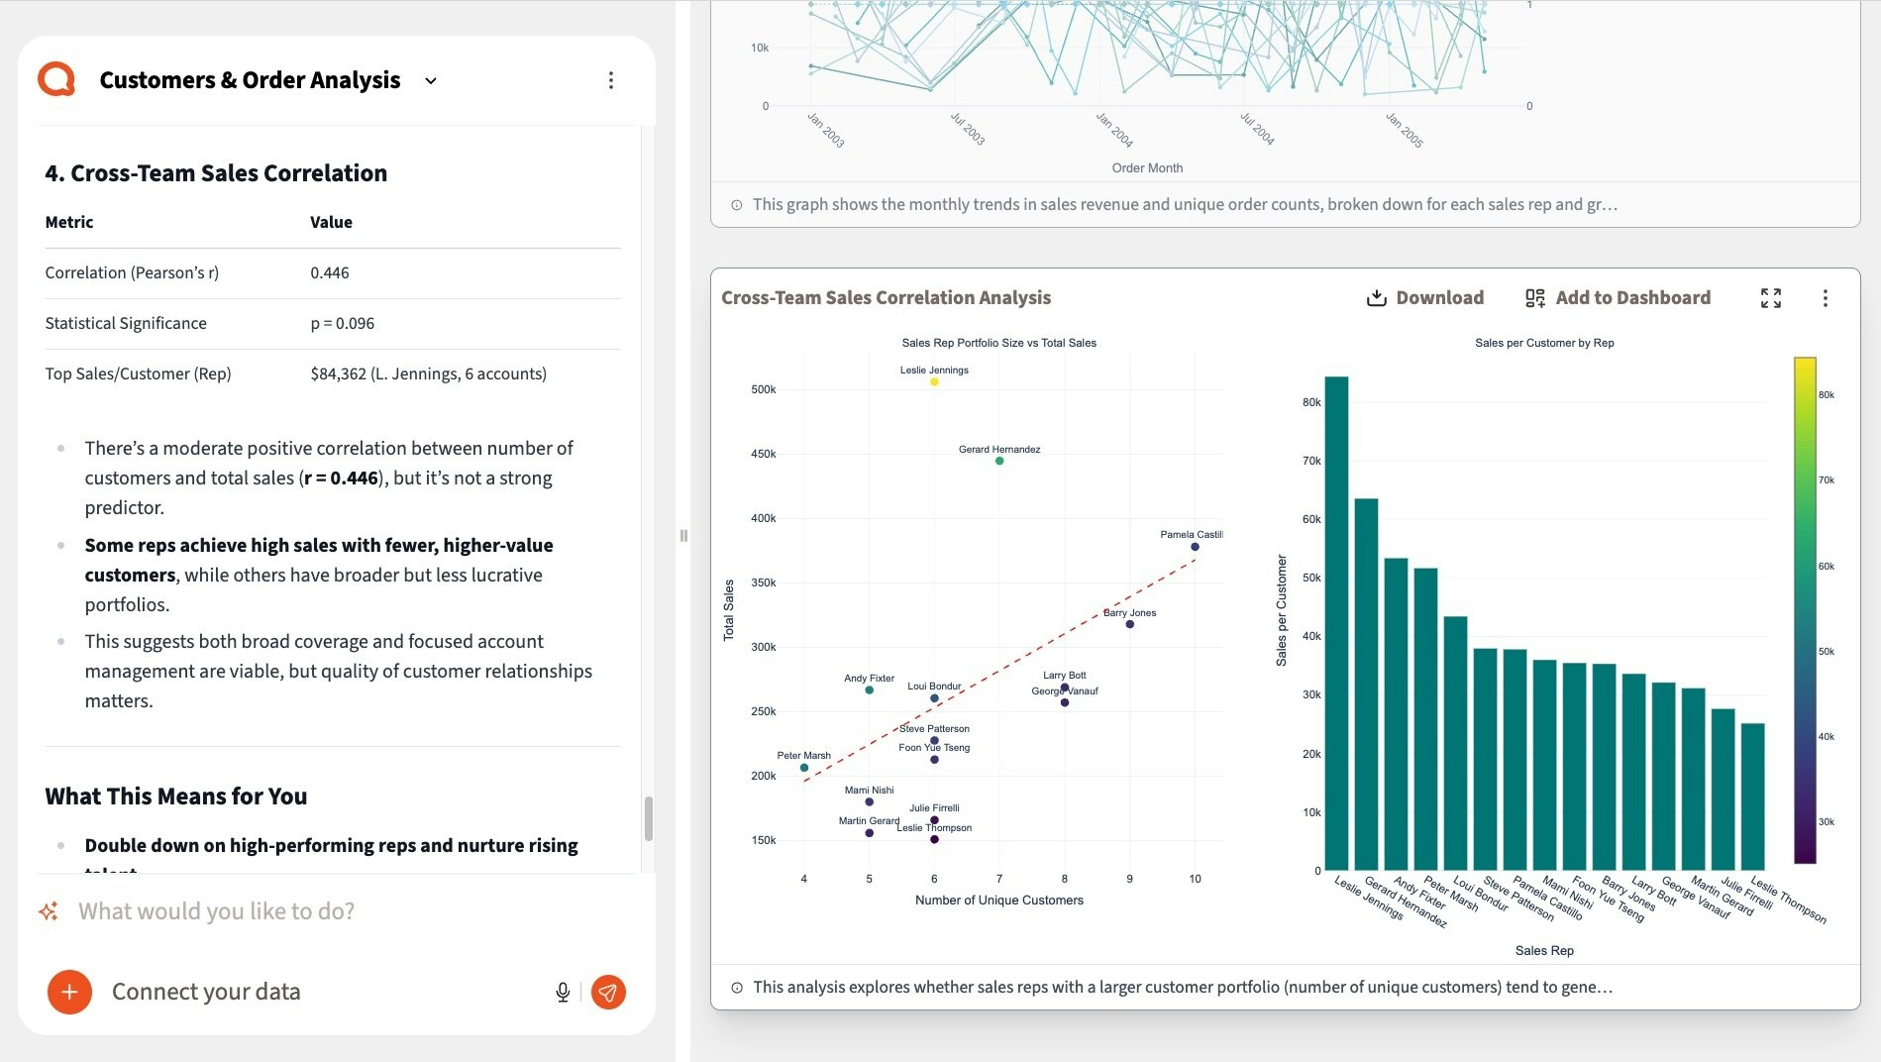Screen dimensions: 1881x1062
Task: Click the orange plus button to connect data
Action: coord(69,992)
